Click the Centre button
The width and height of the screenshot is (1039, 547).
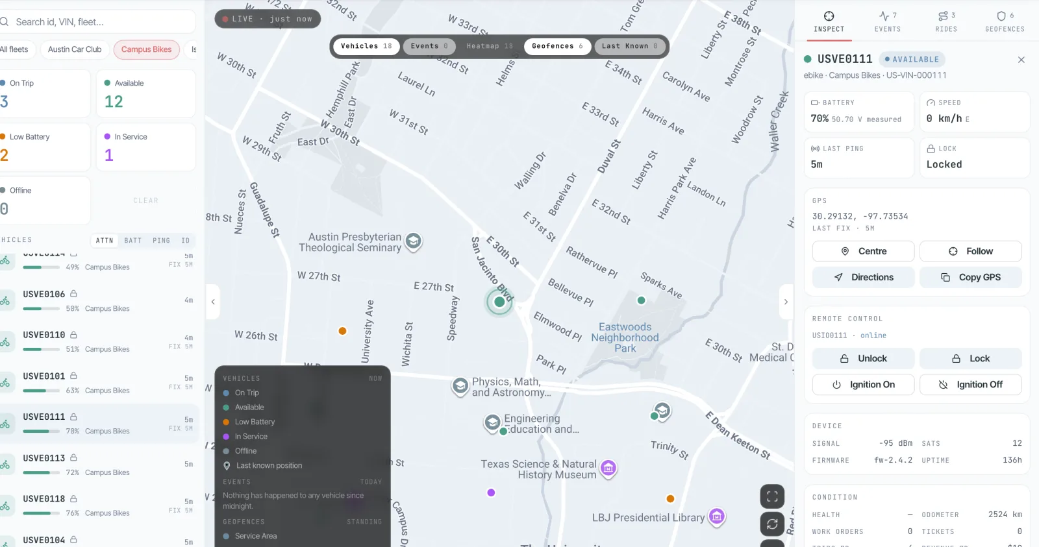click(863, 251)
